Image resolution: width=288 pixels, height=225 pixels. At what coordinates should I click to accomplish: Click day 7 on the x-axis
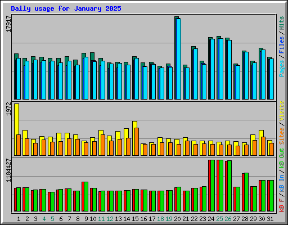tap(69, 219)
